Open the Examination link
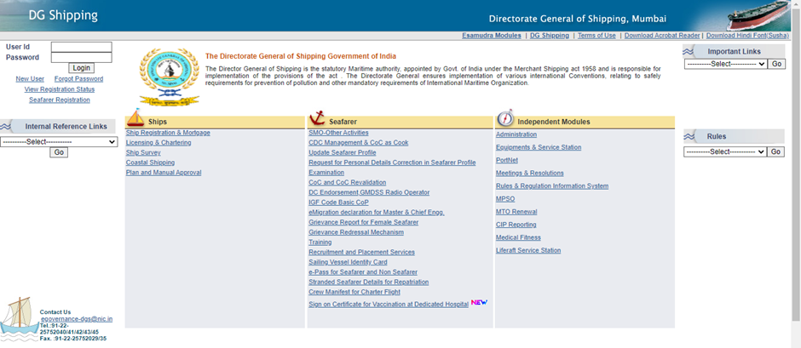Viewport: 801px width, 348px height. (326, 173)
